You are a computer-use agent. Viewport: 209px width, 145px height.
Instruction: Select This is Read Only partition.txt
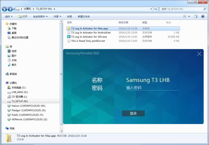[123, 41]
